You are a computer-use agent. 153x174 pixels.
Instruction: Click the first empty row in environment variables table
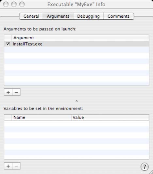(76, 124)
